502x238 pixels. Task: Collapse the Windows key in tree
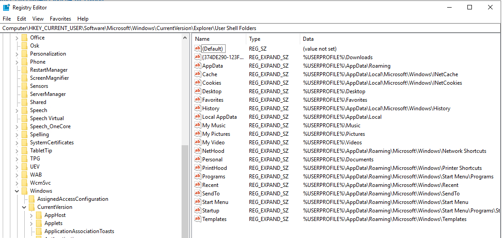click(x=17, y=191)
